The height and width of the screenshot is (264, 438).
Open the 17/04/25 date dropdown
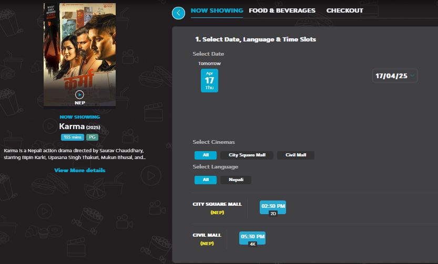395,76
